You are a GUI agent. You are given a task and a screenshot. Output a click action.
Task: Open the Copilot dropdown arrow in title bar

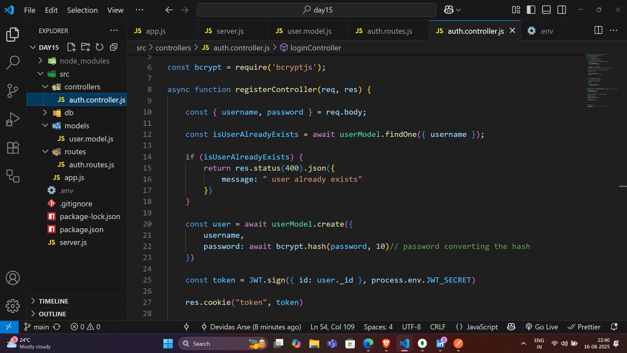[x=459, y=10]
